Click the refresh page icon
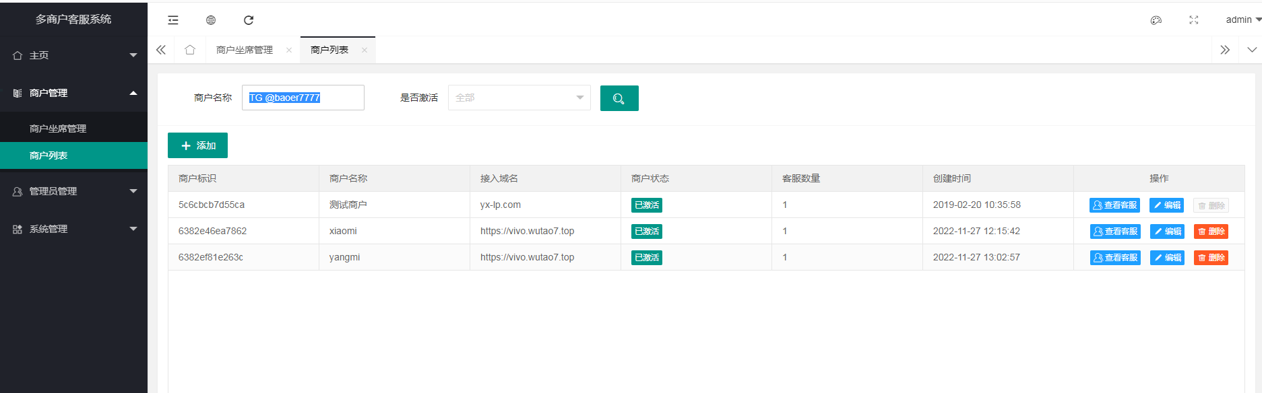The height and width of the screenshot is (393, 1262). (249, 20)
